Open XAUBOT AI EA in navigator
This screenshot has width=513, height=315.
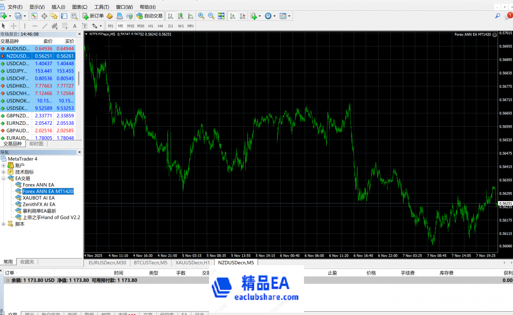pos(38,198)
